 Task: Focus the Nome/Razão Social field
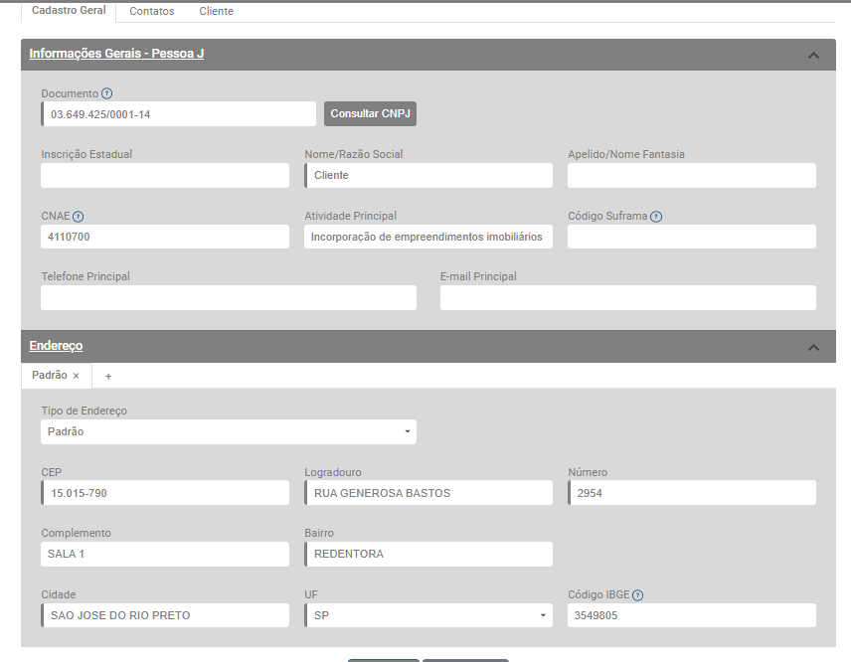pos(428,175)
